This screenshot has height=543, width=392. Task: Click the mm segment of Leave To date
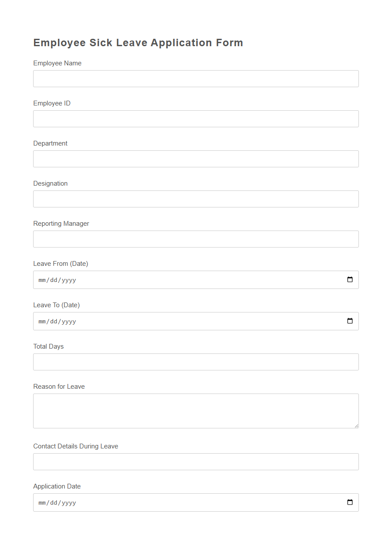coord(42,321)
